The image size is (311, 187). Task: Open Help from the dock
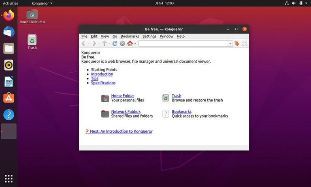click(9, 115)
